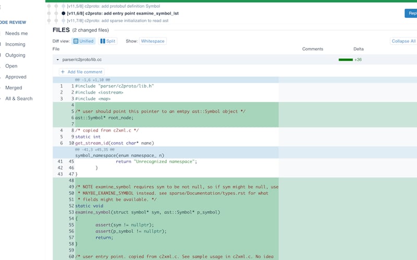Collapse the parser/c2proto/lib.cc file diff

point(58,60)
